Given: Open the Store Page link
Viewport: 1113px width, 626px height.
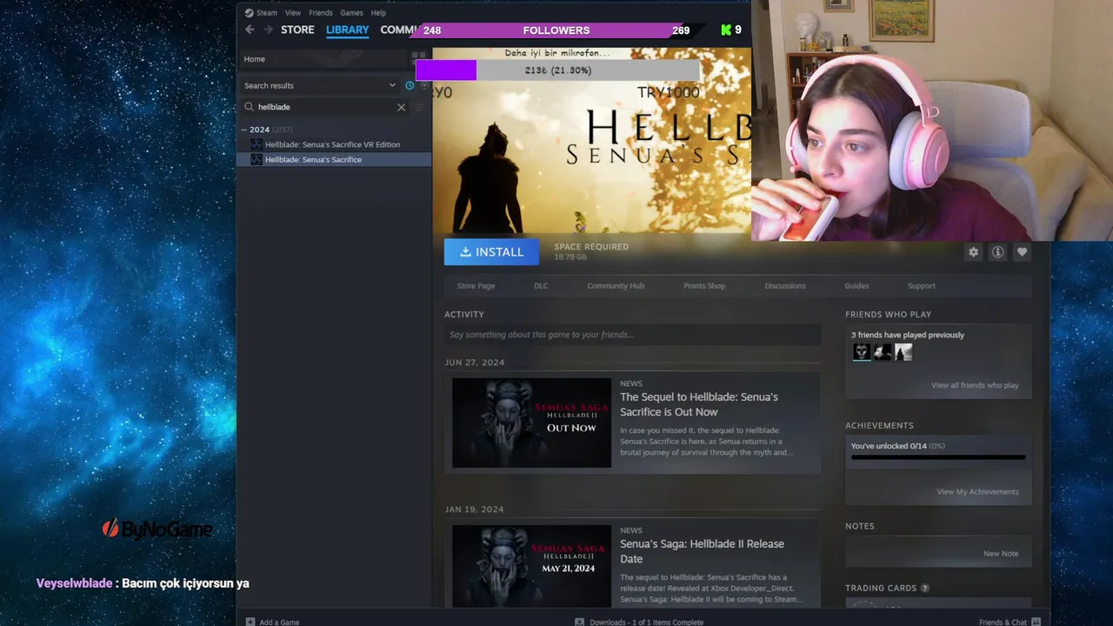Looking at the screenshot, I should [476, 286].
